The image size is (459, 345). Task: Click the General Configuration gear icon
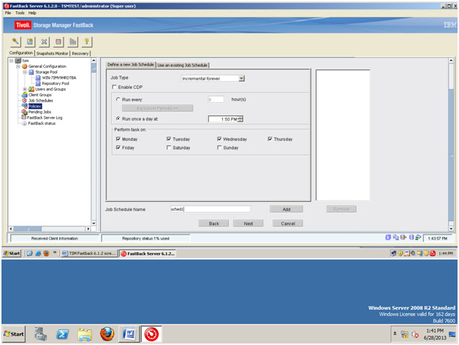[x=25, y=67]
